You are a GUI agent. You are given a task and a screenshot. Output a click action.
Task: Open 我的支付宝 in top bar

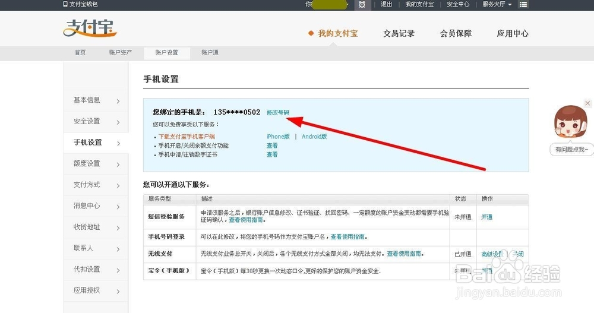pyautogui.click(x=419, y=4)
